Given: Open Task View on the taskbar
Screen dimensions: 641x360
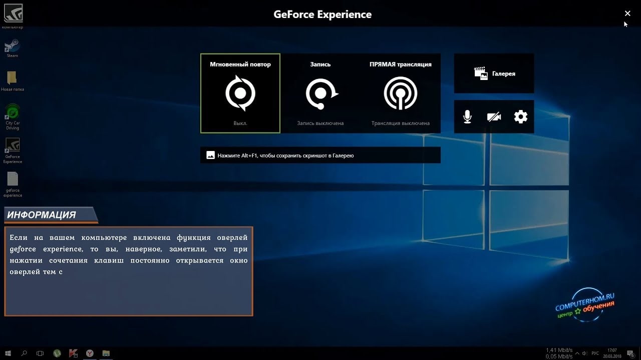Looking at the screenshot, I should (x=40, y=353).
